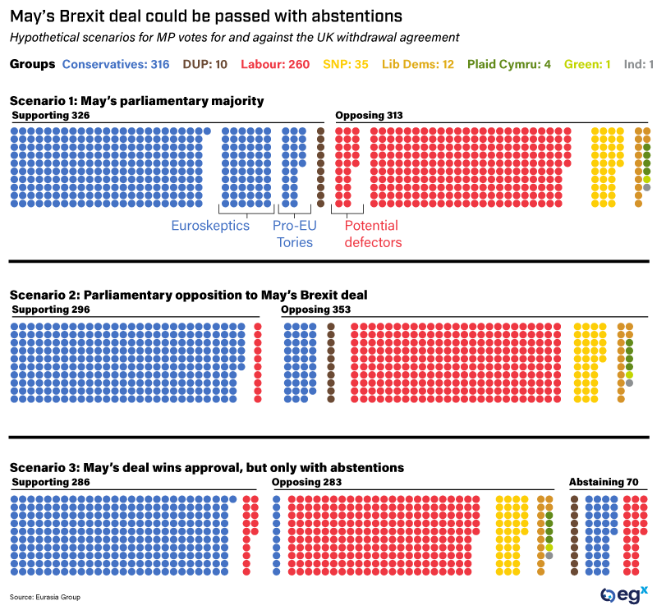The image size is (657, 610).
Task: Click the DUP: 10 legend entry
Action: point(204,64)
